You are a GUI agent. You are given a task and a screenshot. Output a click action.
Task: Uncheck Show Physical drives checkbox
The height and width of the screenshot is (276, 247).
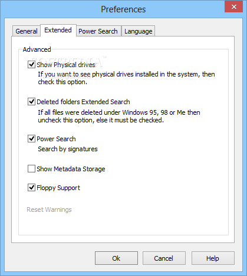(x=31, y=65)
